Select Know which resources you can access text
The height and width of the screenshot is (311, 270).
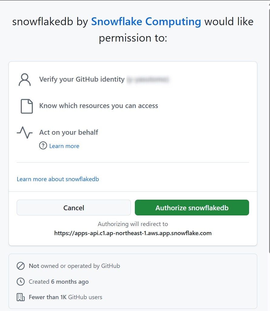(99, 106)
